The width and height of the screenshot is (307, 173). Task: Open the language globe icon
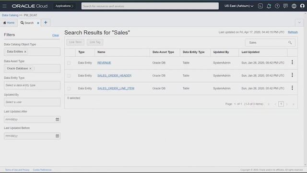(x=294, y=6)
